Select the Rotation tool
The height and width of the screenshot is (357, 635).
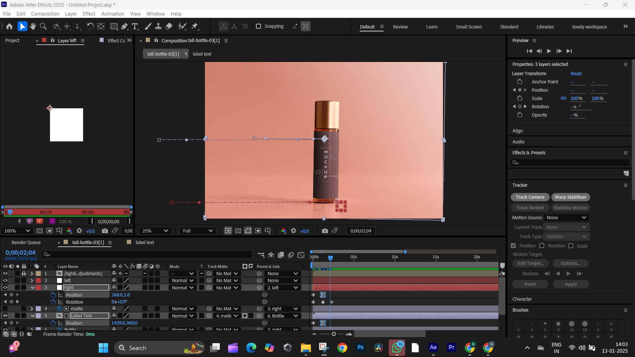coord(90,26)
